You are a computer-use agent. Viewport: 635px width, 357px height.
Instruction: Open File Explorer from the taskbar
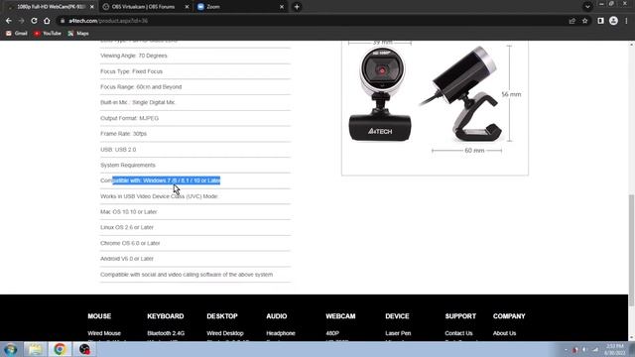click(36, 349)
